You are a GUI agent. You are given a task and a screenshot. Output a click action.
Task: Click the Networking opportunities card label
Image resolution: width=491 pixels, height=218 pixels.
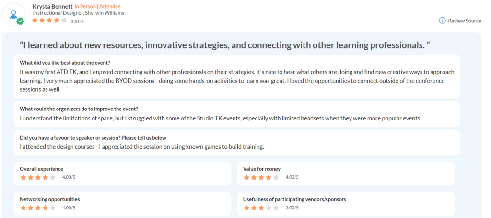tap(50, 199)
